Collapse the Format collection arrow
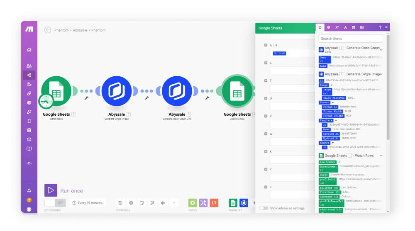 click(333, 102)
